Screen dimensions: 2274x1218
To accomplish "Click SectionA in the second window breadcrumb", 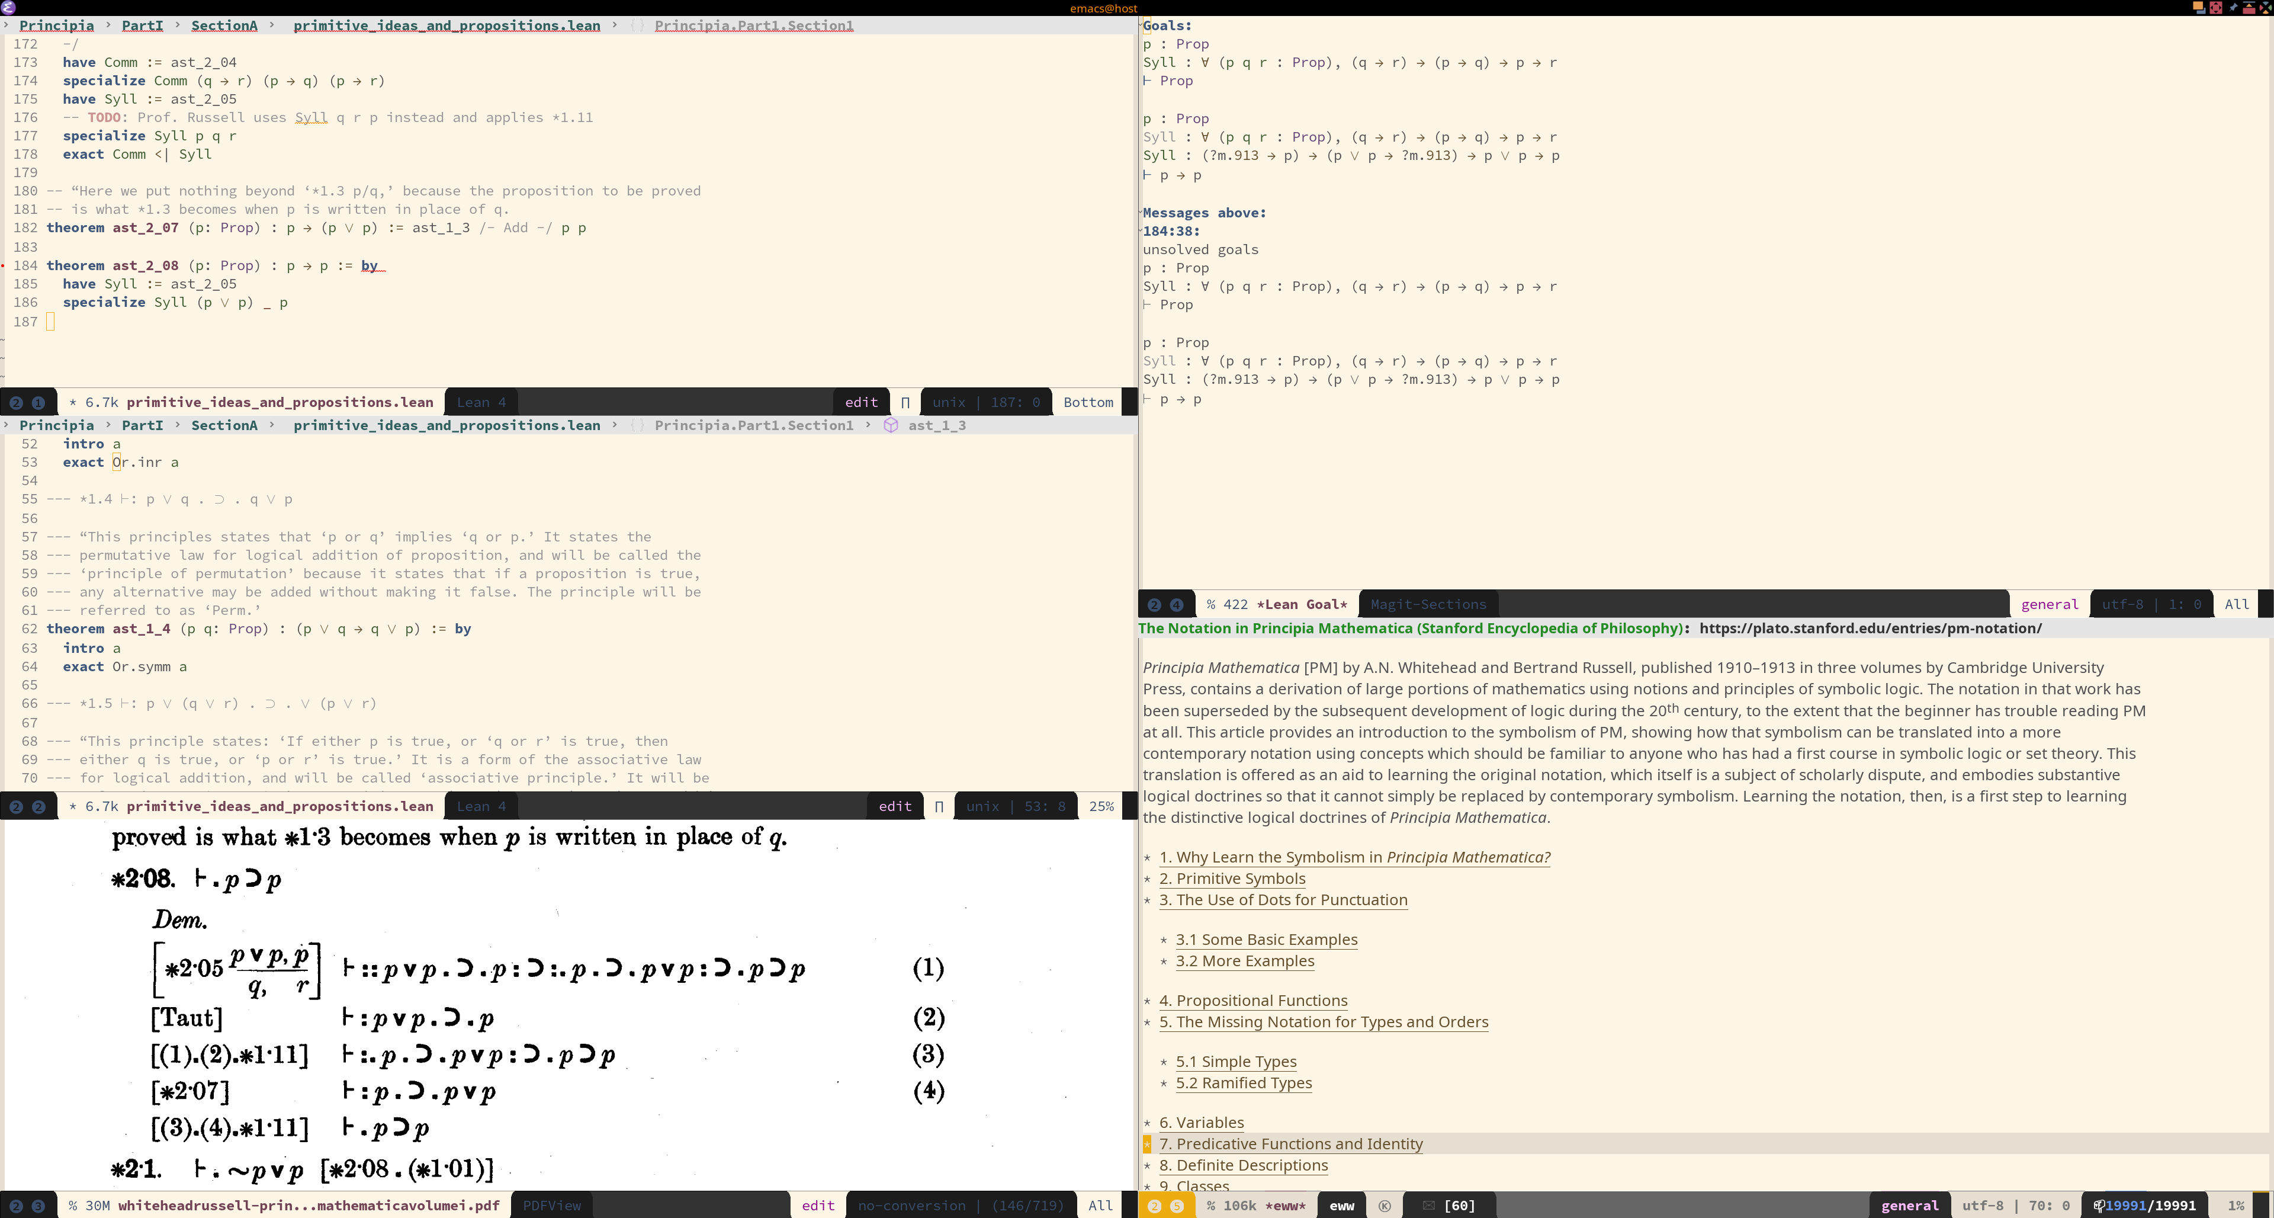I will pyautogui.click(x=224, y=425).
